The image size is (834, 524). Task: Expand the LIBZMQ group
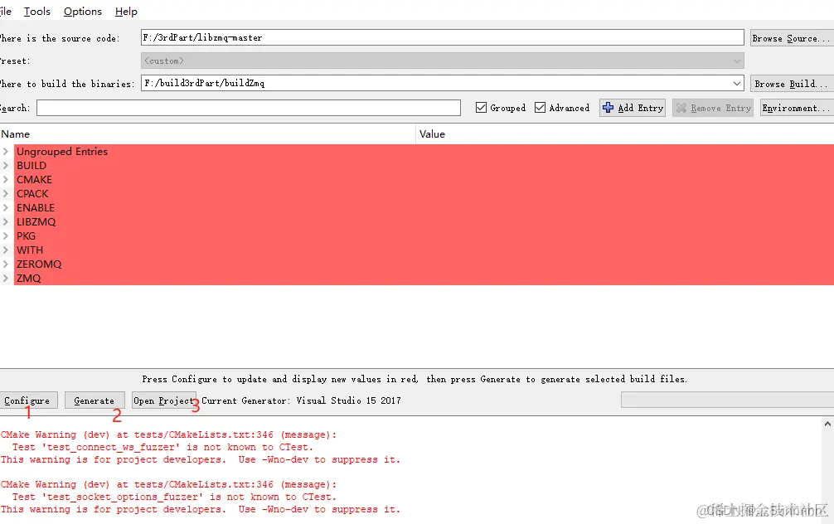pyautogui.click(x=5, y=222)
